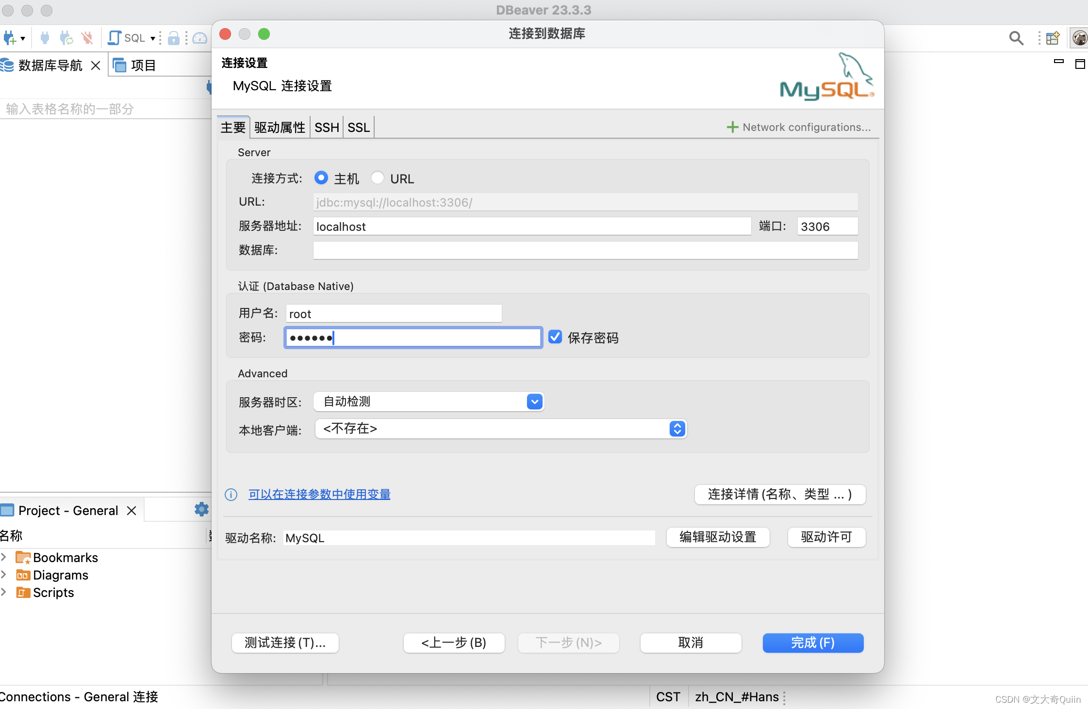Open the 本地客户端 dropdown
This screenshot has height=709, width=1088.
(x=501, y=429)
